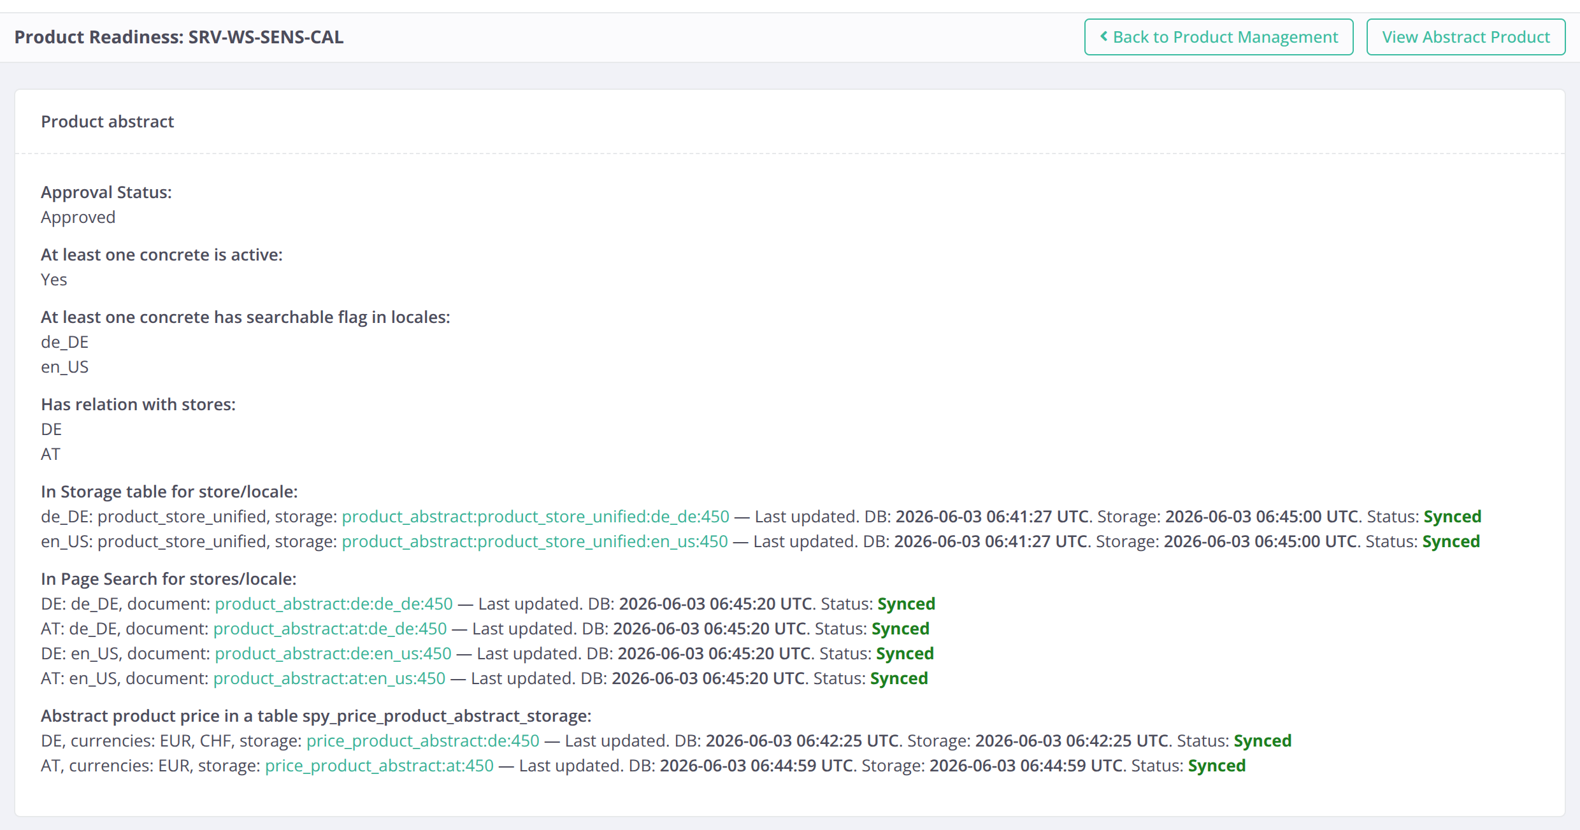Click the Approval Status label
This screenshot has height=830, width=1580.
click(x=106, y=192)
